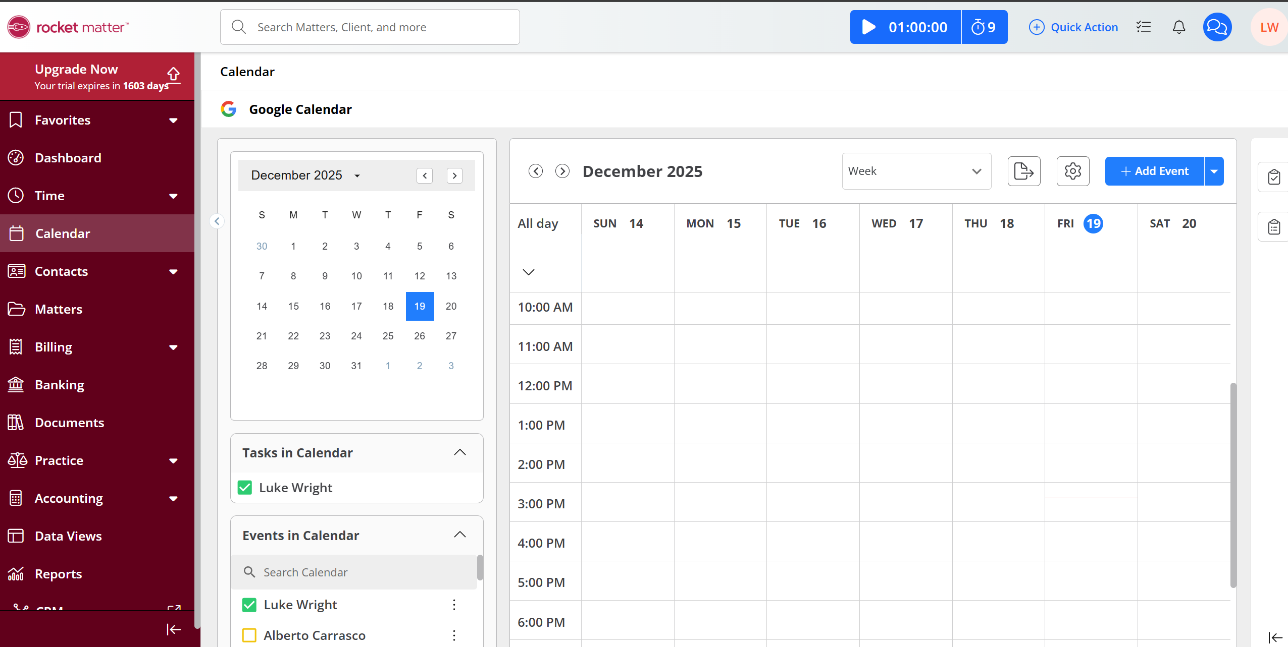Collapse Tasks in Calendar section
Image resolution: width=1288 pixels, height=647 pixels.
click(x=459, y=452)
